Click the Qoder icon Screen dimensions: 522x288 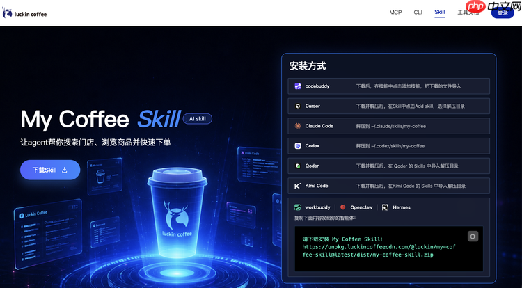tap(298, 166)
